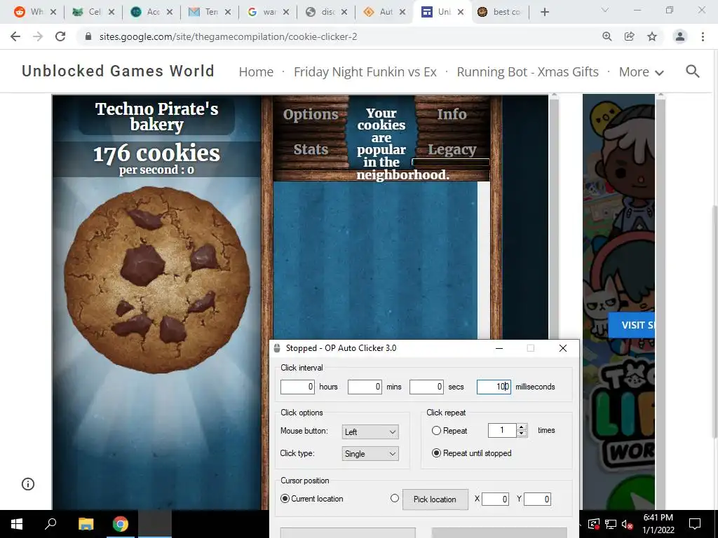718x538 pixels.
Task: Open the Options menu in Cookie Clicker
Action: [x=311, y=114]
